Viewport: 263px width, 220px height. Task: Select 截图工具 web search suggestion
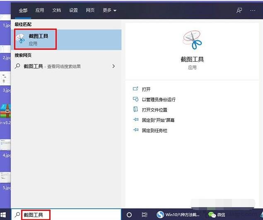coord(66,66)
